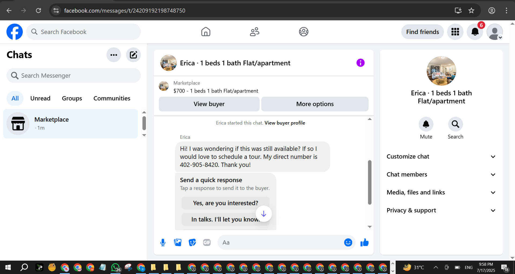Viewport: 515px width, 274px height.
Task: Open the site information icon in address bar
Action: click(56, 10)
